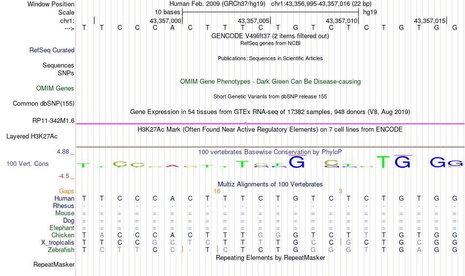Click the red A in the PhyloP logo
This screenshot has width=465, height=276.
172,166
